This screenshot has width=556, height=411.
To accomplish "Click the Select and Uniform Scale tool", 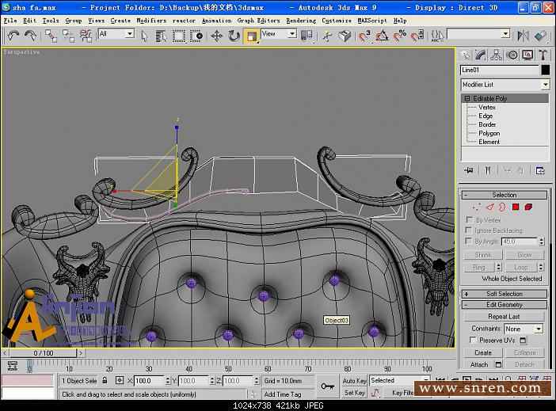I will pyautogui.click(x=251, y=36).
